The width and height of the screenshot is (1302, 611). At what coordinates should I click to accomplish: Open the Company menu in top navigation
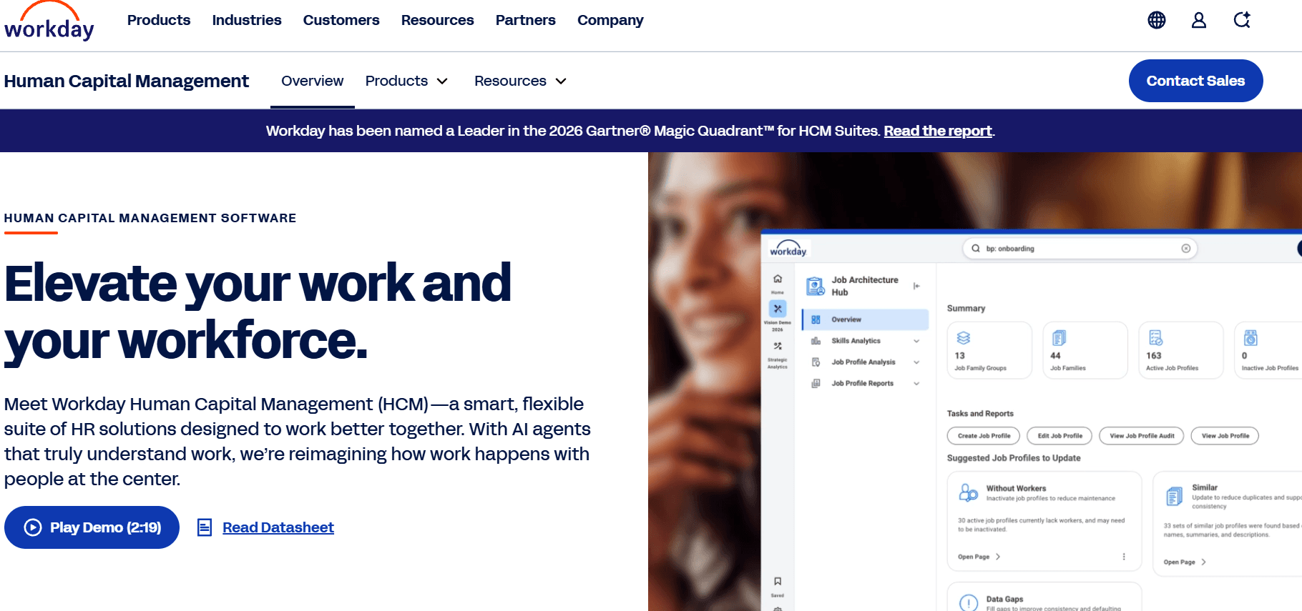point(610,20)
